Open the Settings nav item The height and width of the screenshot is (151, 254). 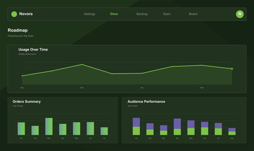[89, 14]
